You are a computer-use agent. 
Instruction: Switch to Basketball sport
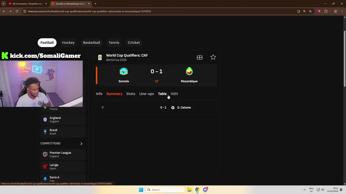click(x=92, y=43)
